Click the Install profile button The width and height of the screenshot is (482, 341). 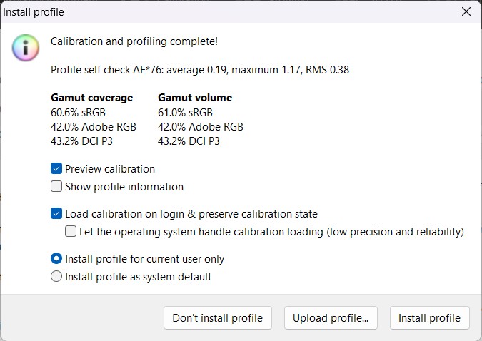[429, 318]
